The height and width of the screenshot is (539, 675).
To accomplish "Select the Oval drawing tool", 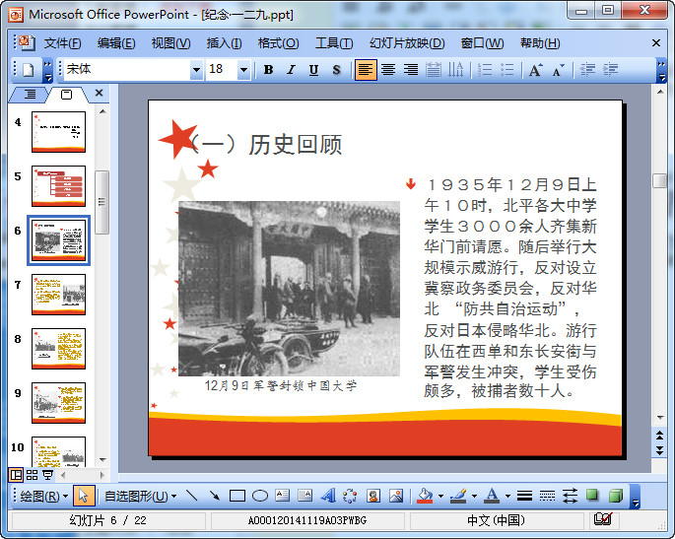I will (259, 496).
